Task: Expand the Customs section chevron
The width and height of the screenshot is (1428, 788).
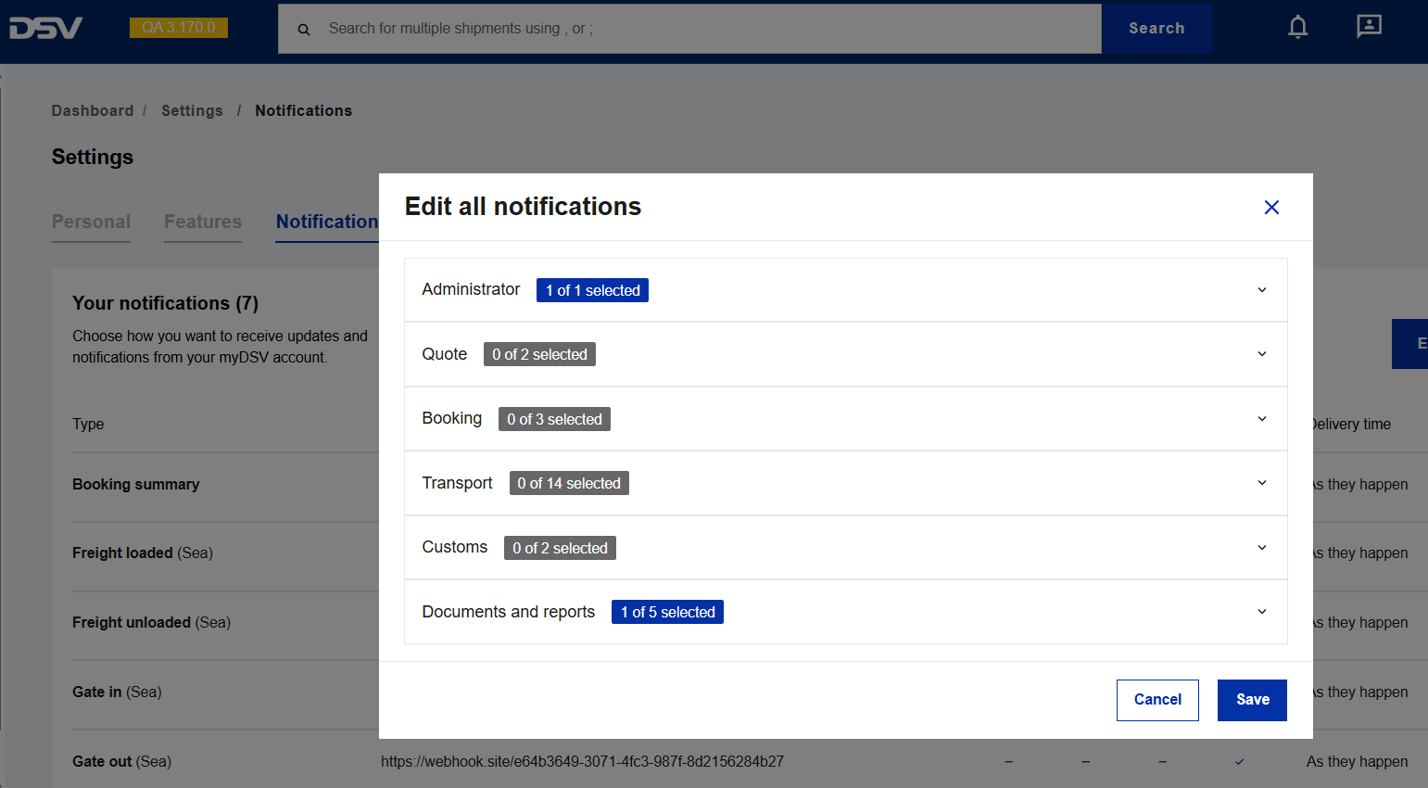Action: pos(1261,548)
